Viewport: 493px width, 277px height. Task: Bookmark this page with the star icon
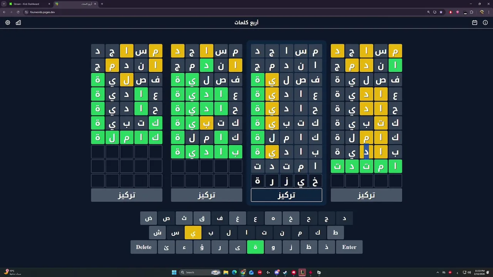(x=441, y=12)
